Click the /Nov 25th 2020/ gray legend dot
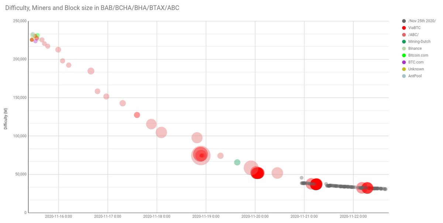 pos(404,21)
